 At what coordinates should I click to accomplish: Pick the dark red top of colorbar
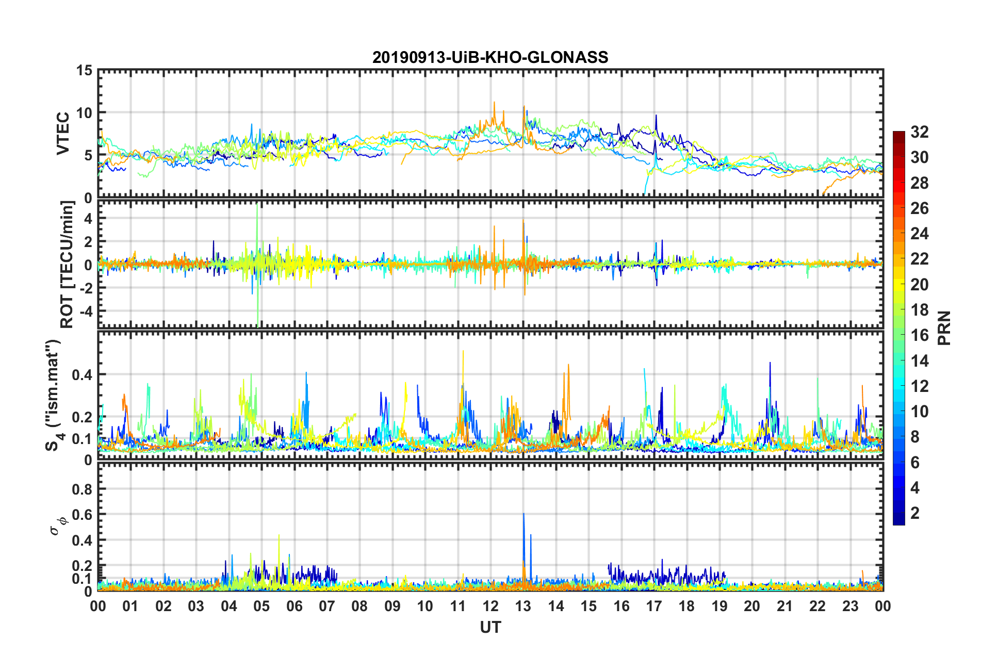pyautogui.click(x=899, y=134)
